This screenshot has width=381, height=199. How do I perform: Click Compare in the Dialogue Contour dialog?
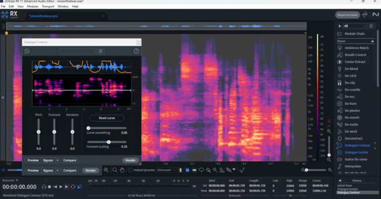70,160
